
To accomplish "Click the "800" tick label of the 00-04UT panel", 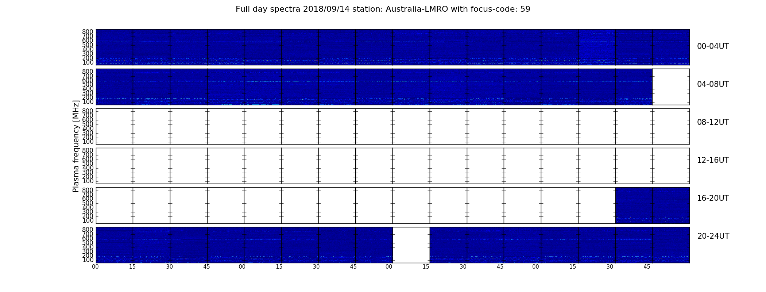I will [88, 32].
